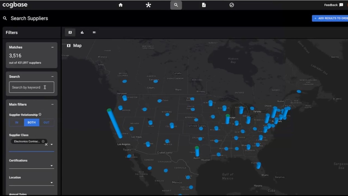Remove the Electronics Contract chip
The image size is (348, 196).
pos(43,141)
